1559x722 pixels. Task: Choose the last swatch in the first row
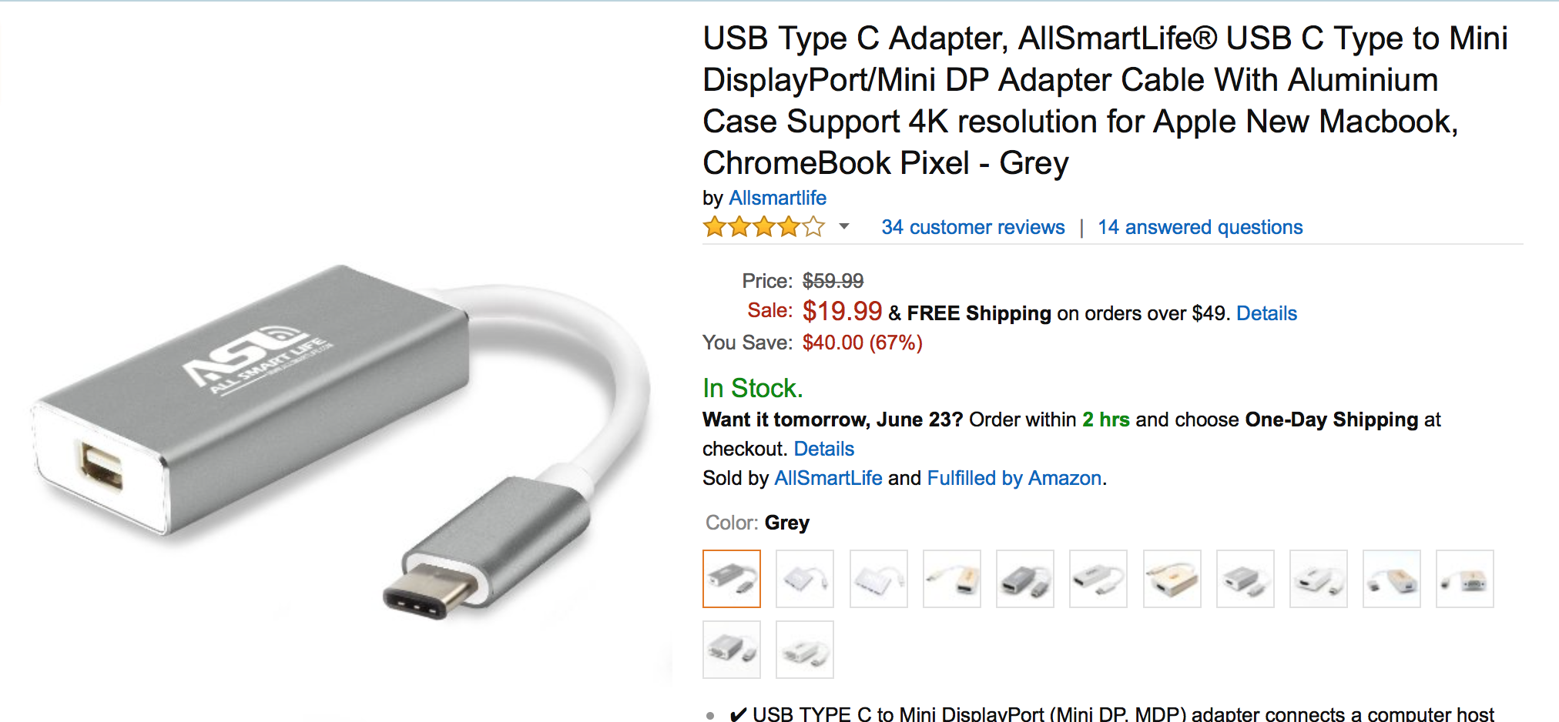pyautogui.click(x=1464, y=579)
